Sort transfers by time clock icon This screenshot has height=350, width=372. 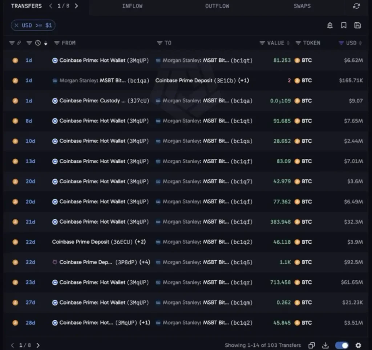(38, 43)
